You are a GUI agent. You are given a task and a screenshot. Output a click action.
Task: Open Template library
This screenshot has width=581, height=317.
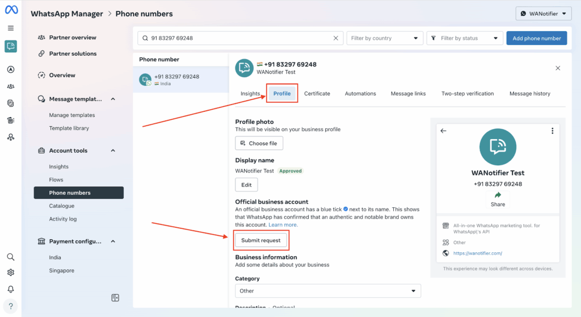[69, 128]
